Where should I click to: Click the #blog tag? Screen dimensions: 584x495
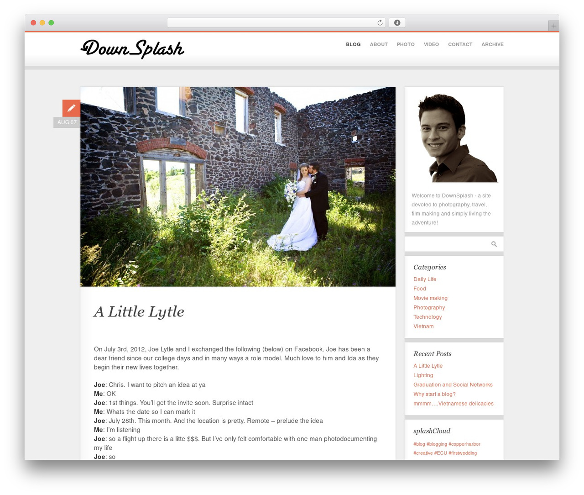[419, 444]
